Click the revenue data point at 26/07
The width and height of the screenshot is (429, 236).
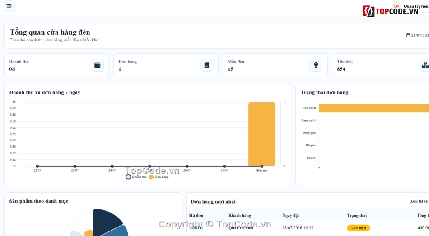click(x=187, y=166)
